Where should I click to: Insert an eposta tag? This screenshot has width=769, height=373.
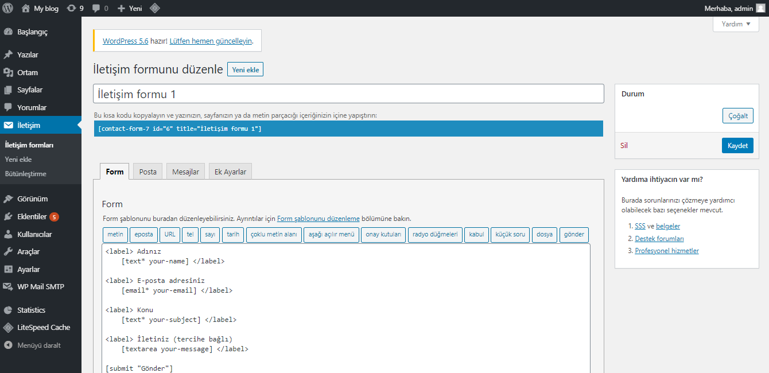144,235
